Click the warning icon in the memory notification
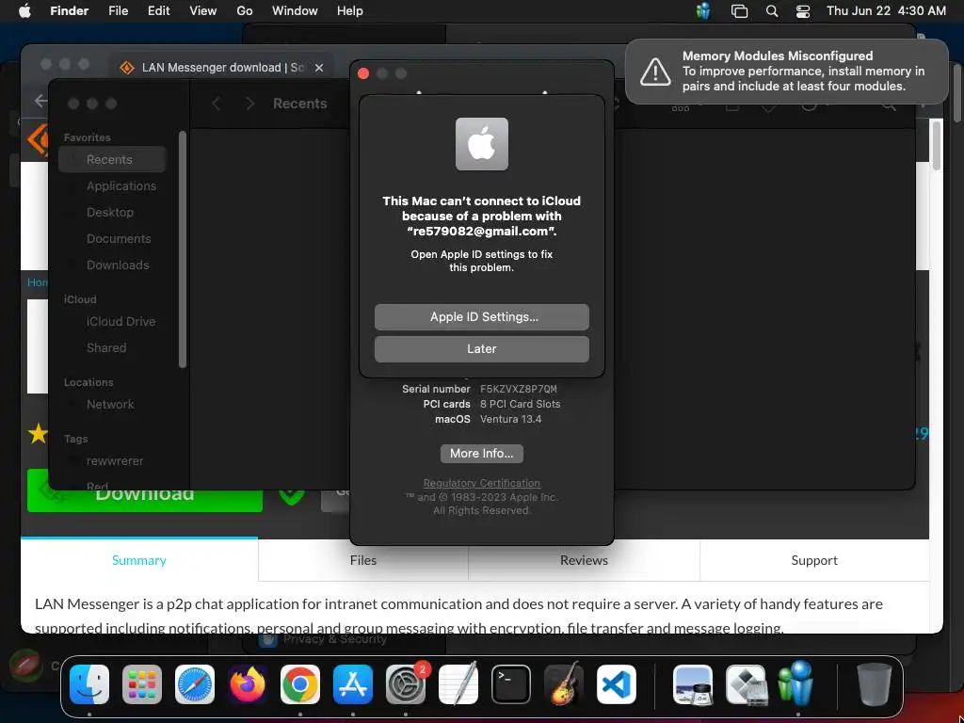964x723 pixels. 655,72
